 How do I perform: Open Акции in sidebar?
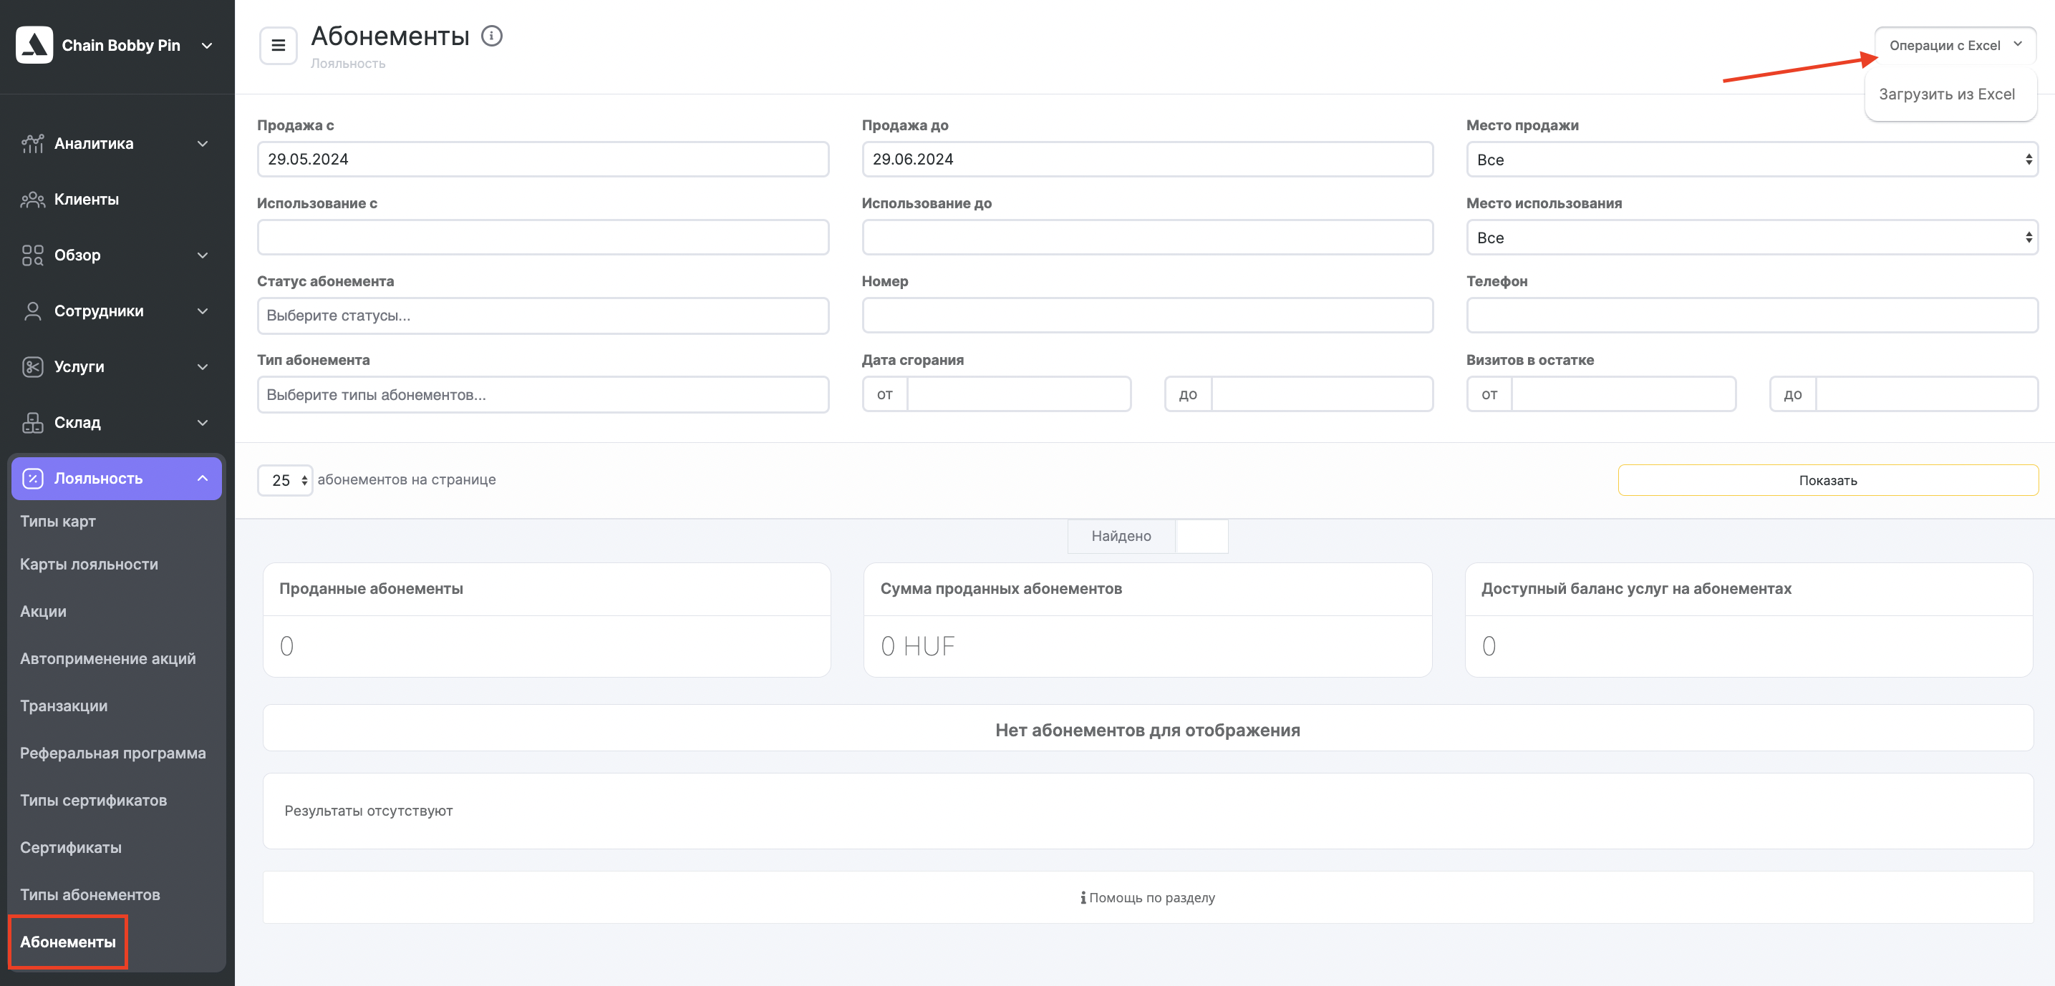43,611
